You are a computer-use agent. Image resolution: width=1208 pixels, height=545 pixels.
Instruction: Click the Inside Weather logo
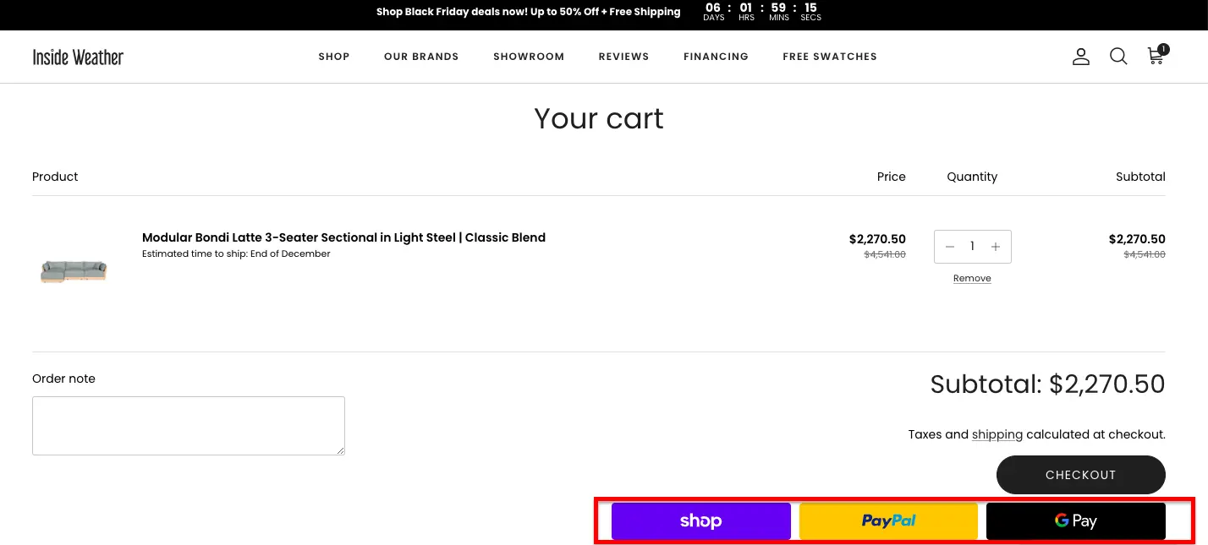(x=77, y=57)
